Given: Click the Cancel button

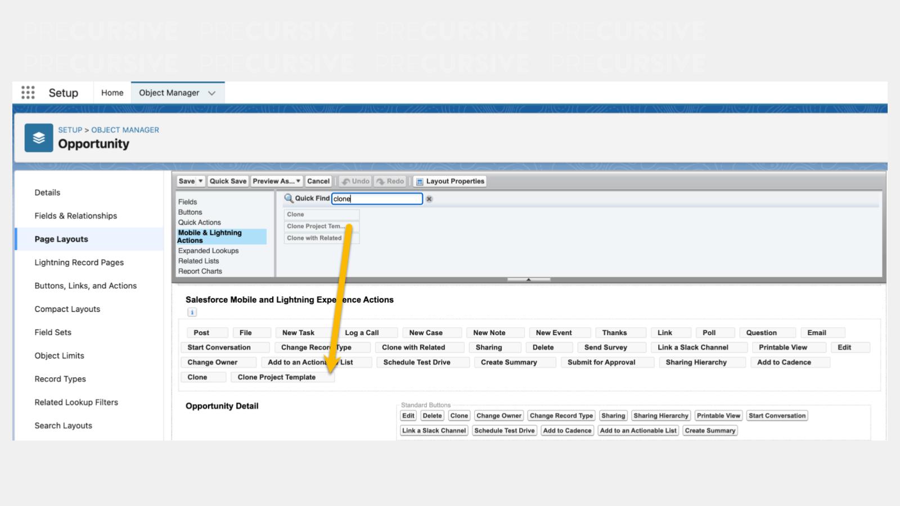Looking at the screenshot, I should tap(318, 181).
